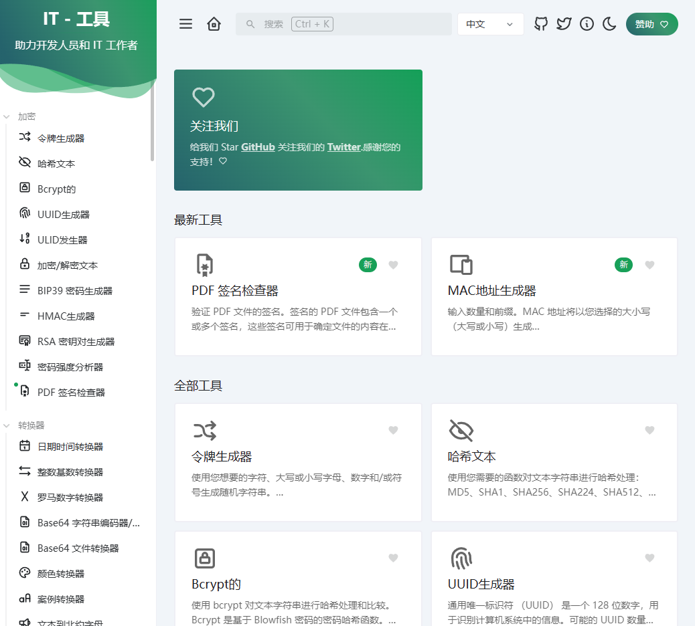Click the Twitter bird icon in header
Screen dimensions: 695x626
[x=564, y=24]
